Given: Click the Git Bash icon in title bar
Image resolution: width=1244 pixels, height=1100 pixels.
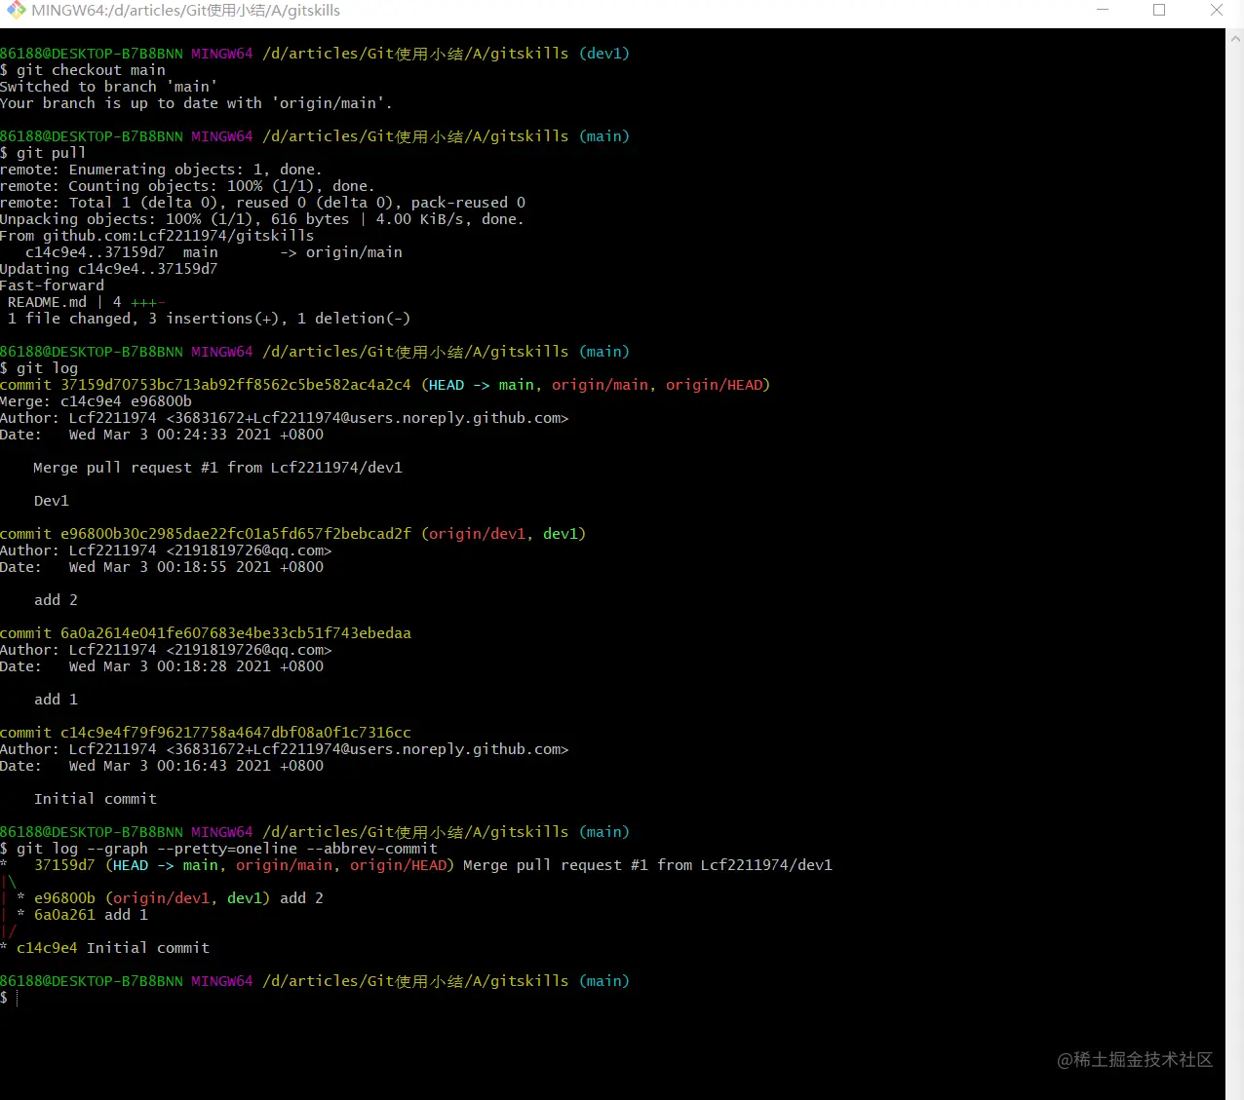Looking at the screenshot, I should (x=17, y=11).
